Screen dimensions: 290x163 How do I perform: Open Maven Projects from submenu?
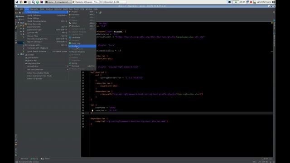coord(82,52)
